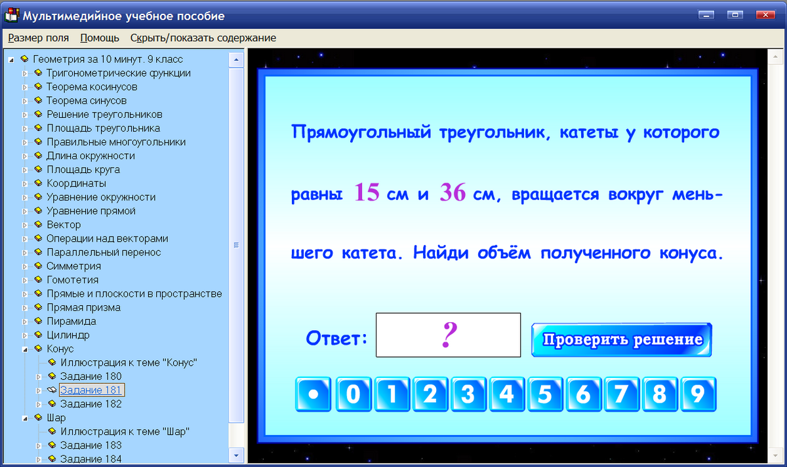Click the decimal point keypad button
Screen dimensions: 787x467
coord(313,395)
